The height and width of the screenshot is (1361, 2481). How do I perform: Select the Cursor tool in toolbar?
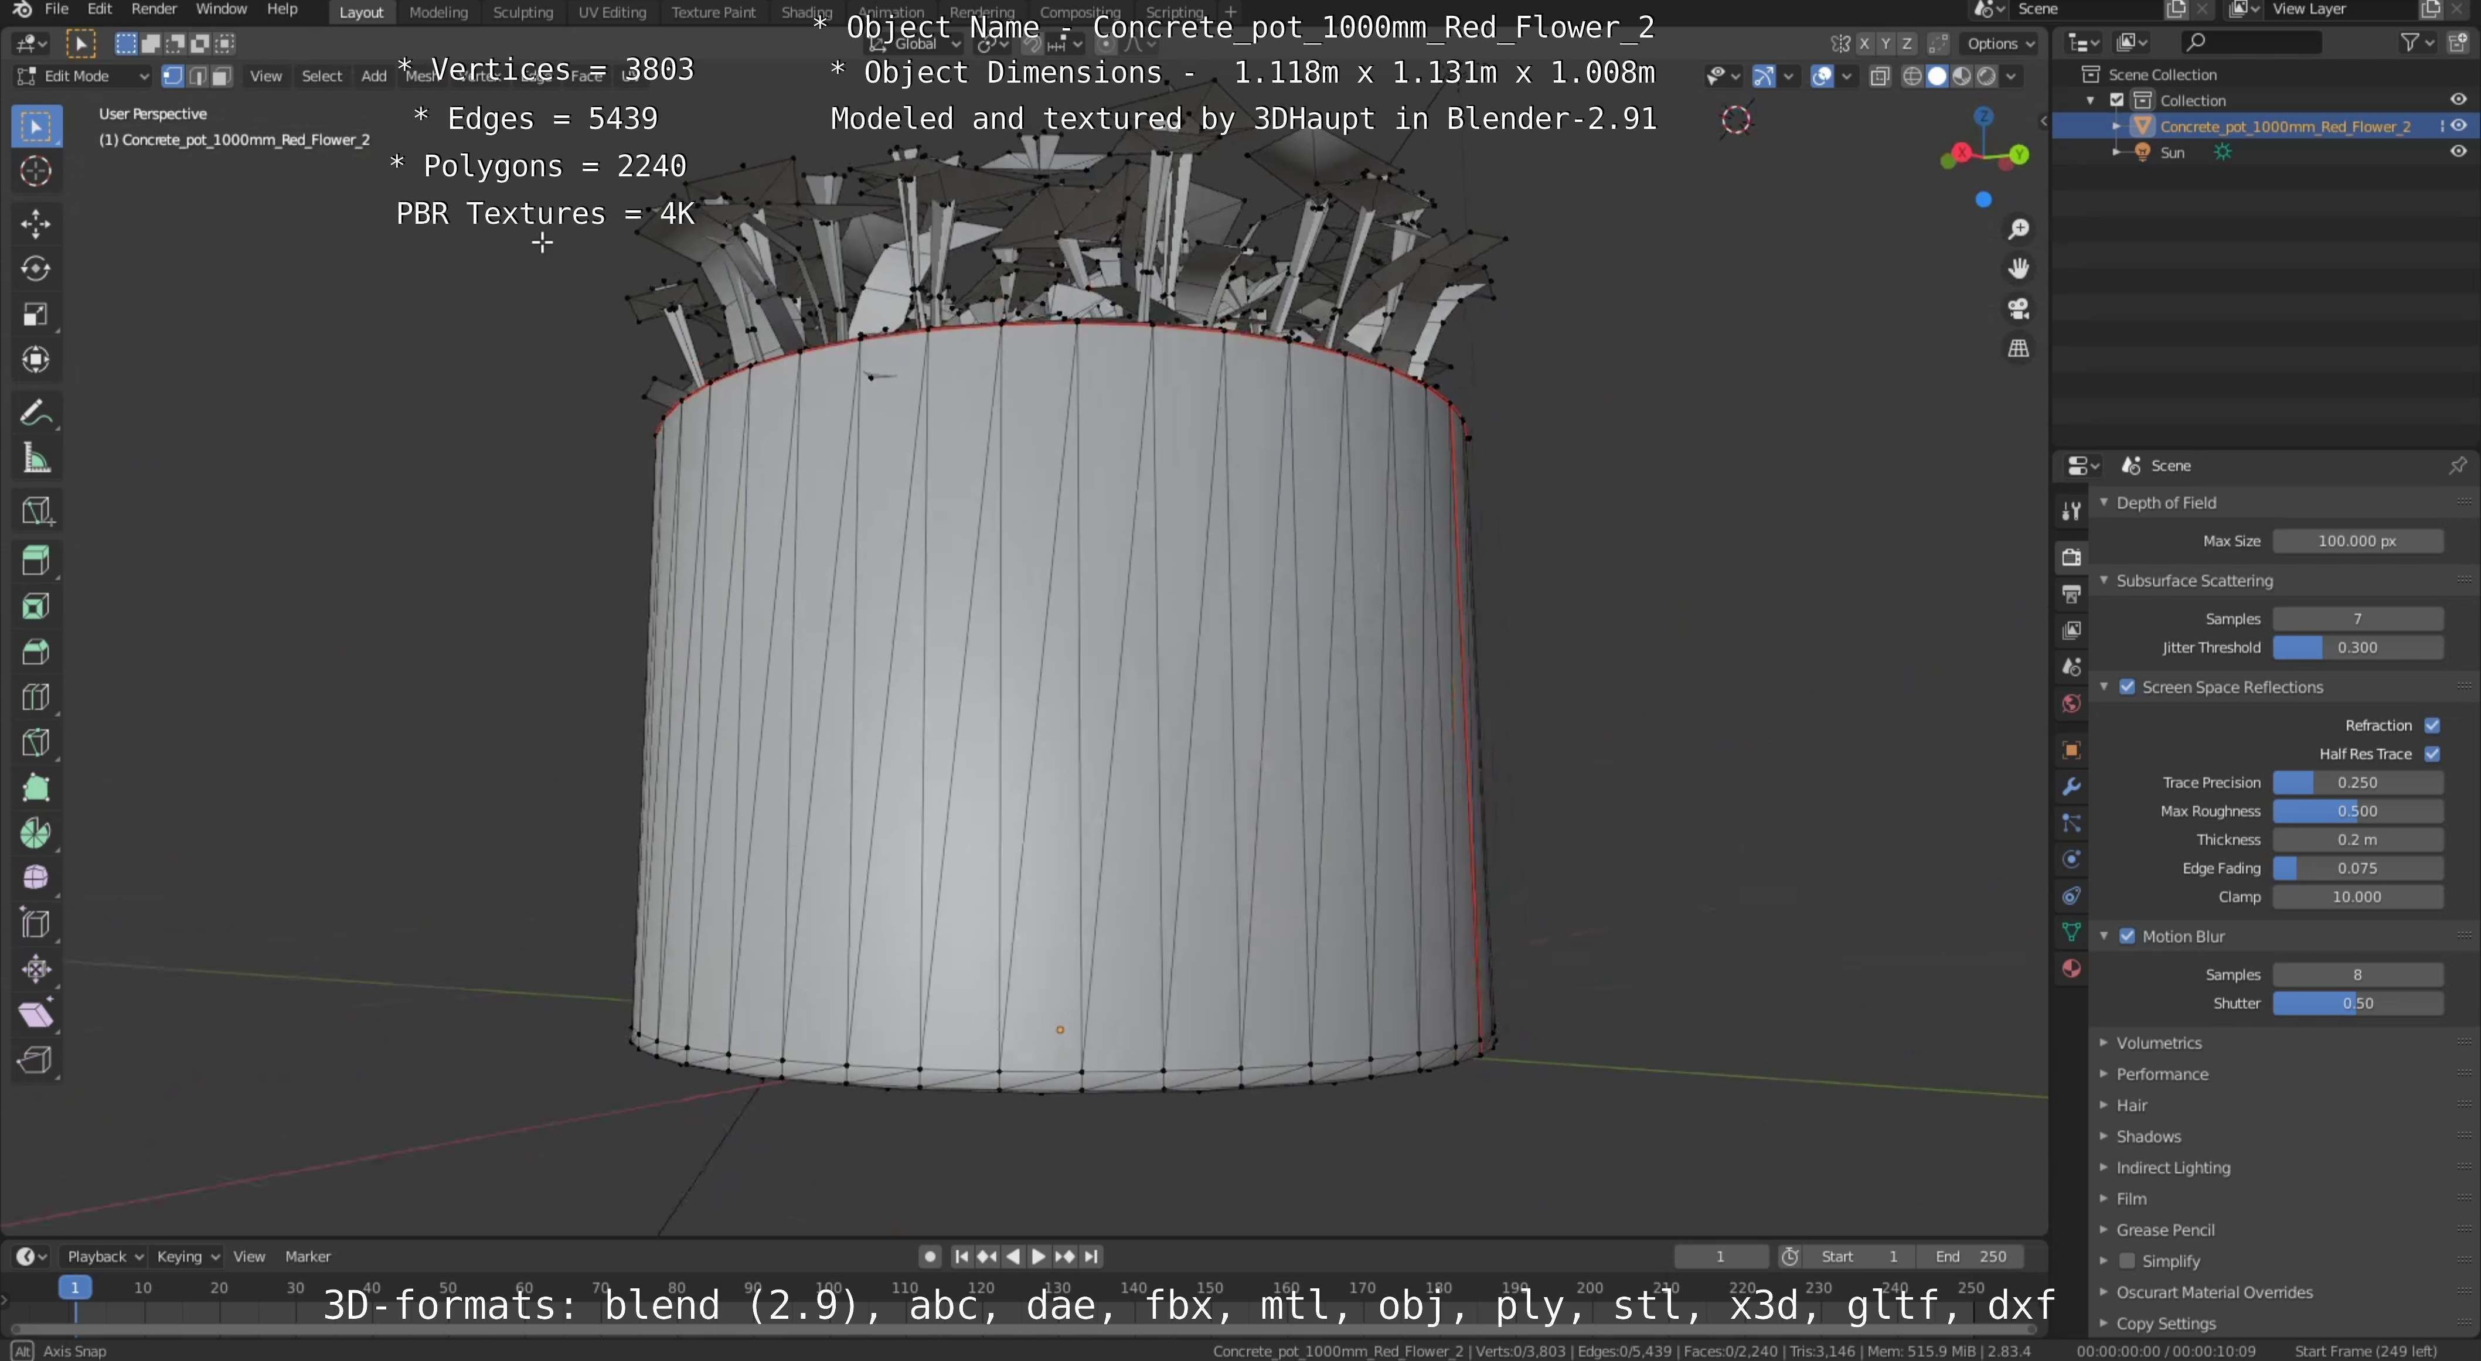point(36,171)
